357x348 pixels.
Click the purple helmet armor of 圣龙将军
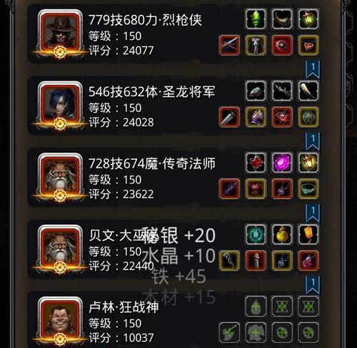(x=256, y=117)
